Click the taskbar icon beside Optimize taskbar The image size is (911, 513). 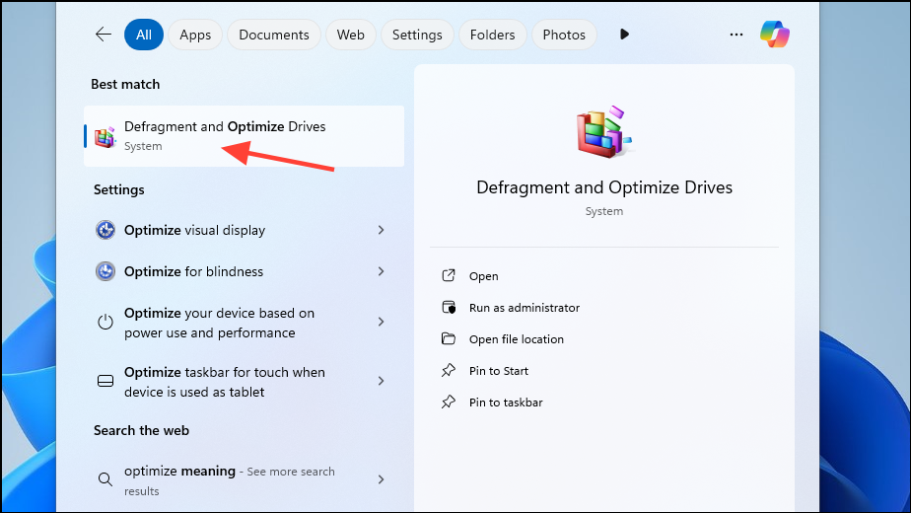pos(105,381)
